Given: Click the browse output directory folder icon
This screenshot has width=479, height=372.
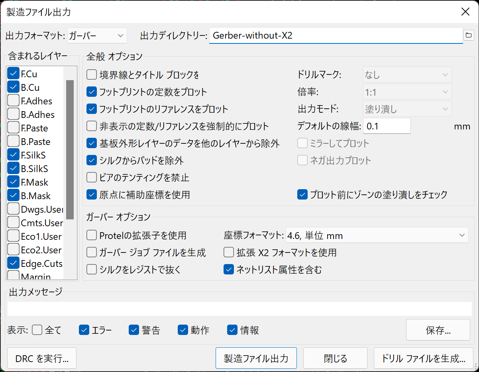Looking at the screenshot, I should pos(468,35).
